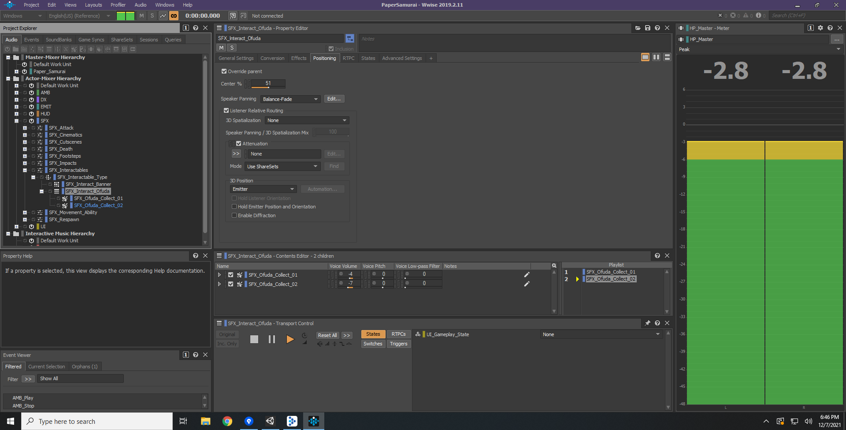This screenshot has height=430, width=846.
Task: Click the new Work Unit icon in Project Explorer
Action: coord(7,49)
